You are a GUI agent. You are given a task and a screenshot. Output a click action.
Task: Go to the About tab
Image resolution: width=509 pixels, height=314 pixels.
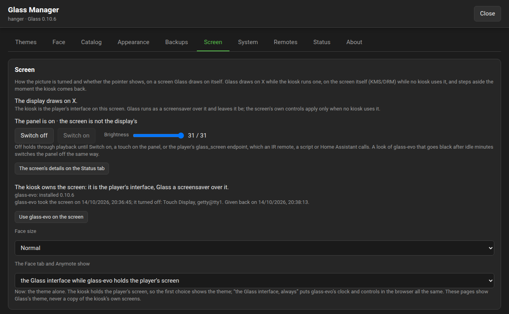point(354,42)
